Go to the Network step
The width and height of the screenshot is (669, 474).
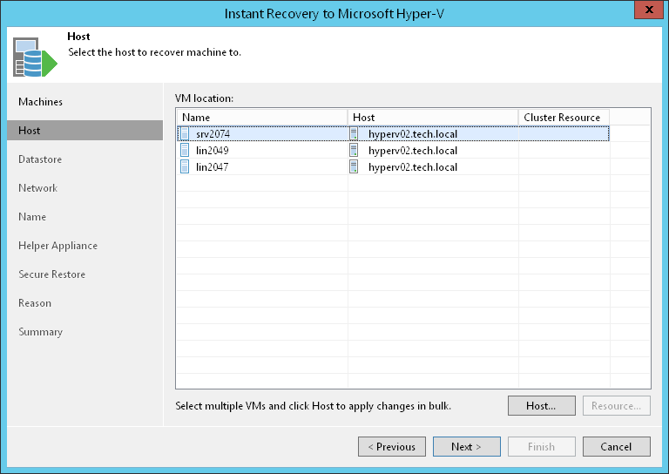pyautogui.click(x=38, y=188)
